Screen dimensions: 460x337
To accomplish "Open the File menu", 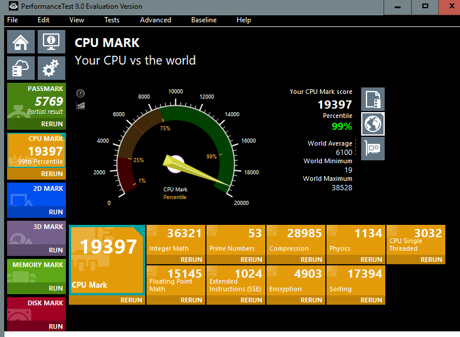I will tap(12, 20).
